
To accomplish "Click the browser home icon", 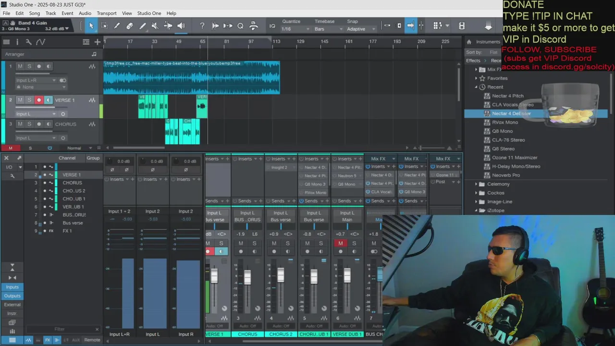I will pos(469,42).
